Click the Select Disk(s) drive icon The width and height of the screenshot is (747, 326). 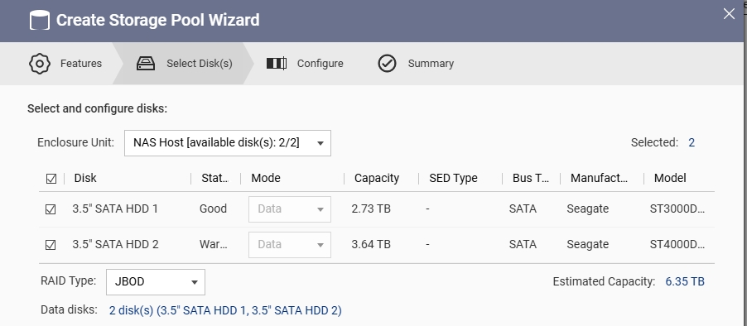click(x=146, y=63)
